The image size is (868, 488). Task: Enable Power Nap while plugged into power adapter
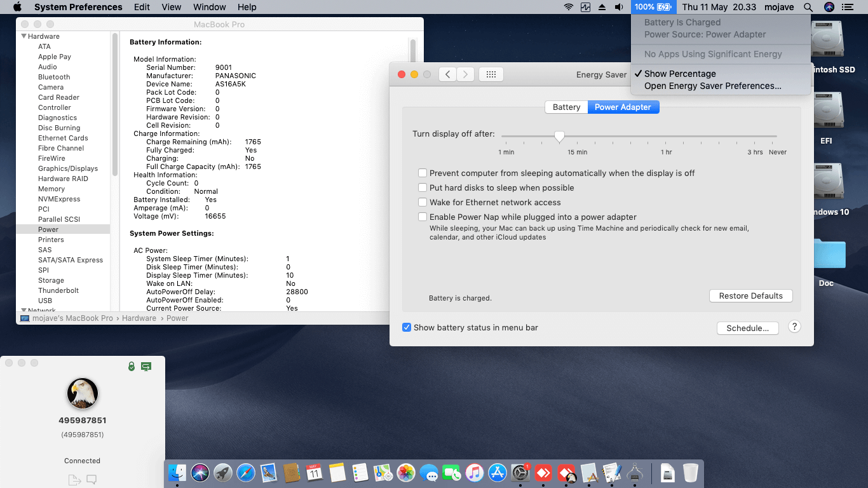tap(423, 217)
